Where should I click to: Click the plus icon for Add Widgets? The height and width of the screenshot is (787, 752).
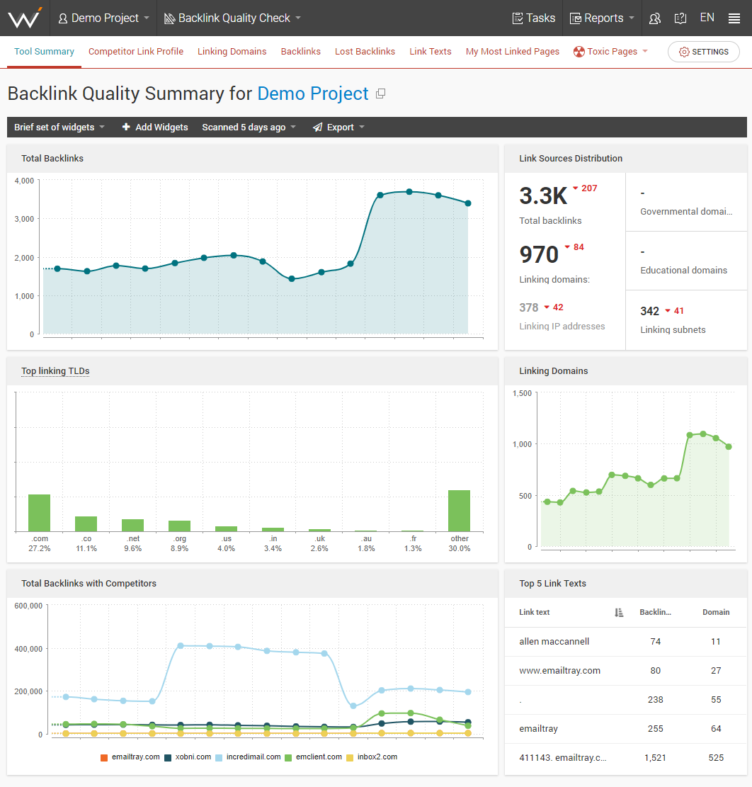[x=126, y=127]
